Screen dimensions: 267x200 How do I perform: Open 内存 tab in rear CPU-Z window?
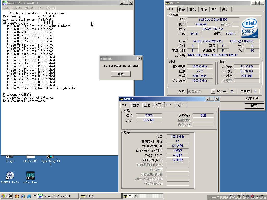point(203,9)
